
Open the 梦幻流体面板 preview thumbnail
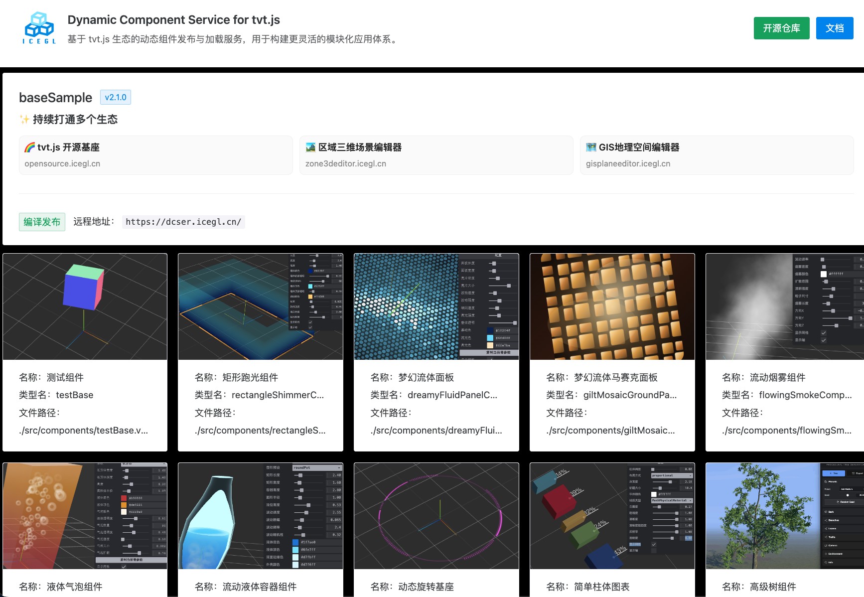pos(436,306)
